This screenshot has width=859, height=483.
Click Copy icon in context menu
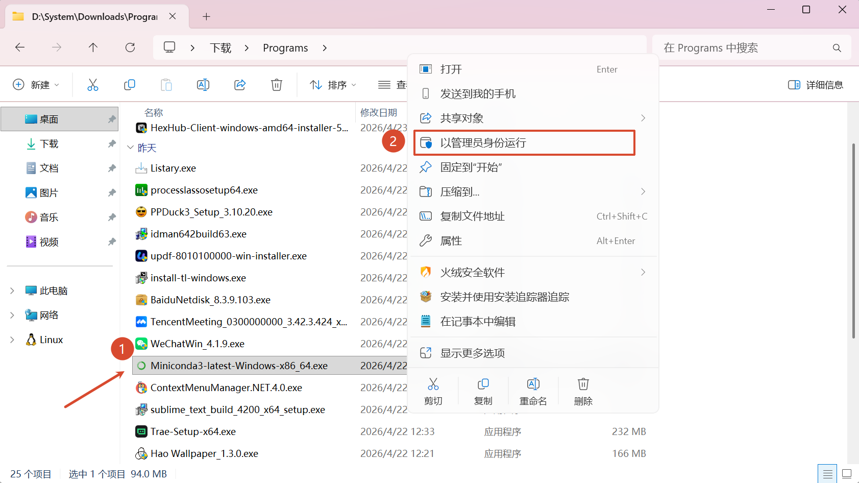point(483,391)
